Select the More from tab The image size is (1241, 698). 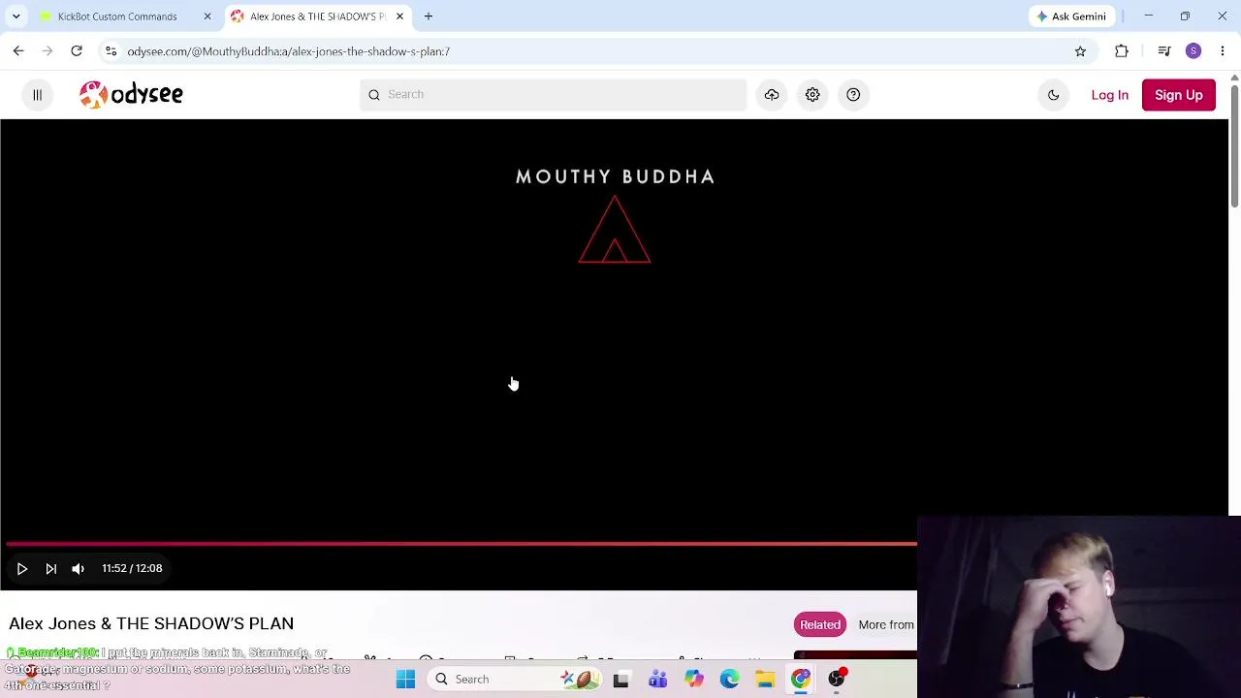(x=886, y=624)
